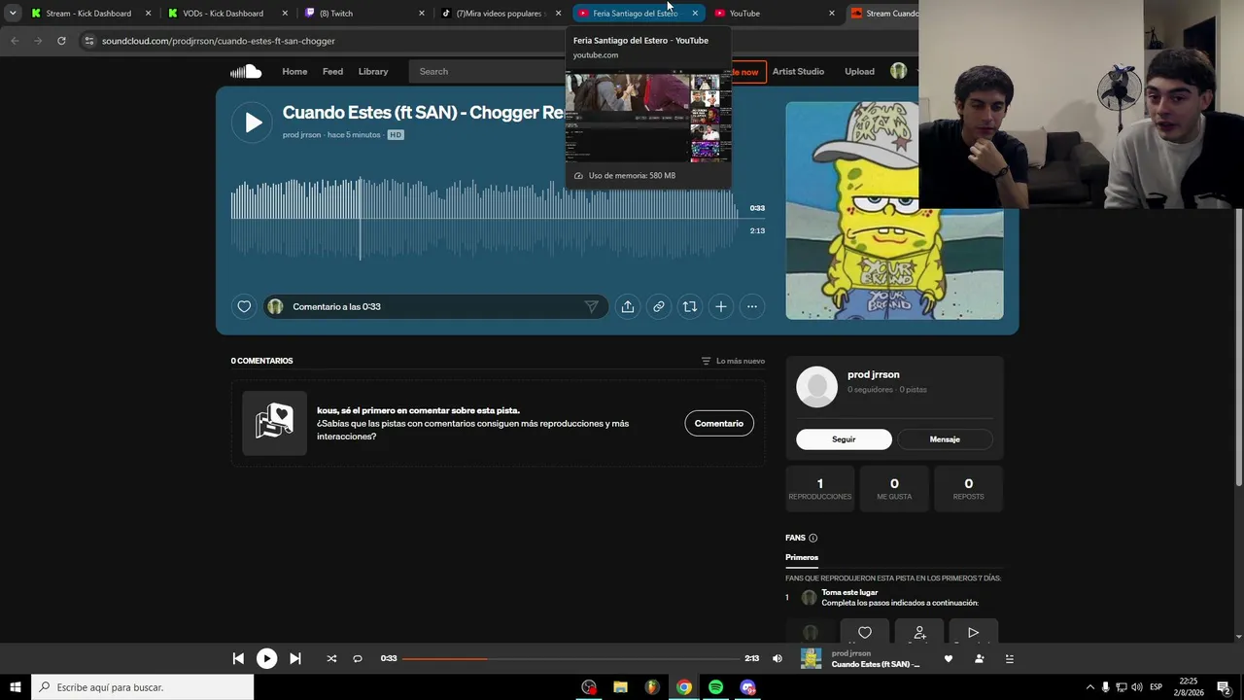The width and height of the screenshot is (1244, 700).
Task: Click the prod jrrson profile avatar circle
Action: tap(816, 387)
